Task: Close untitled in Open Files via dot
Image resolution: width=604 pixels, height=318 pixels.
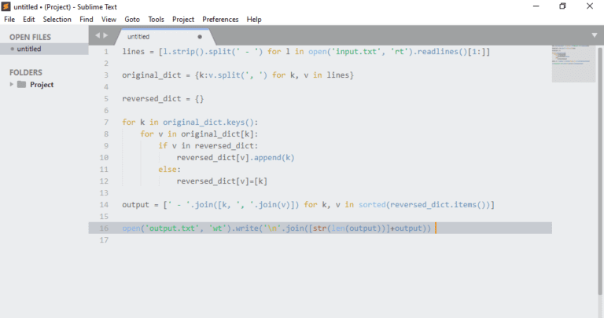Action: [13, 49]
